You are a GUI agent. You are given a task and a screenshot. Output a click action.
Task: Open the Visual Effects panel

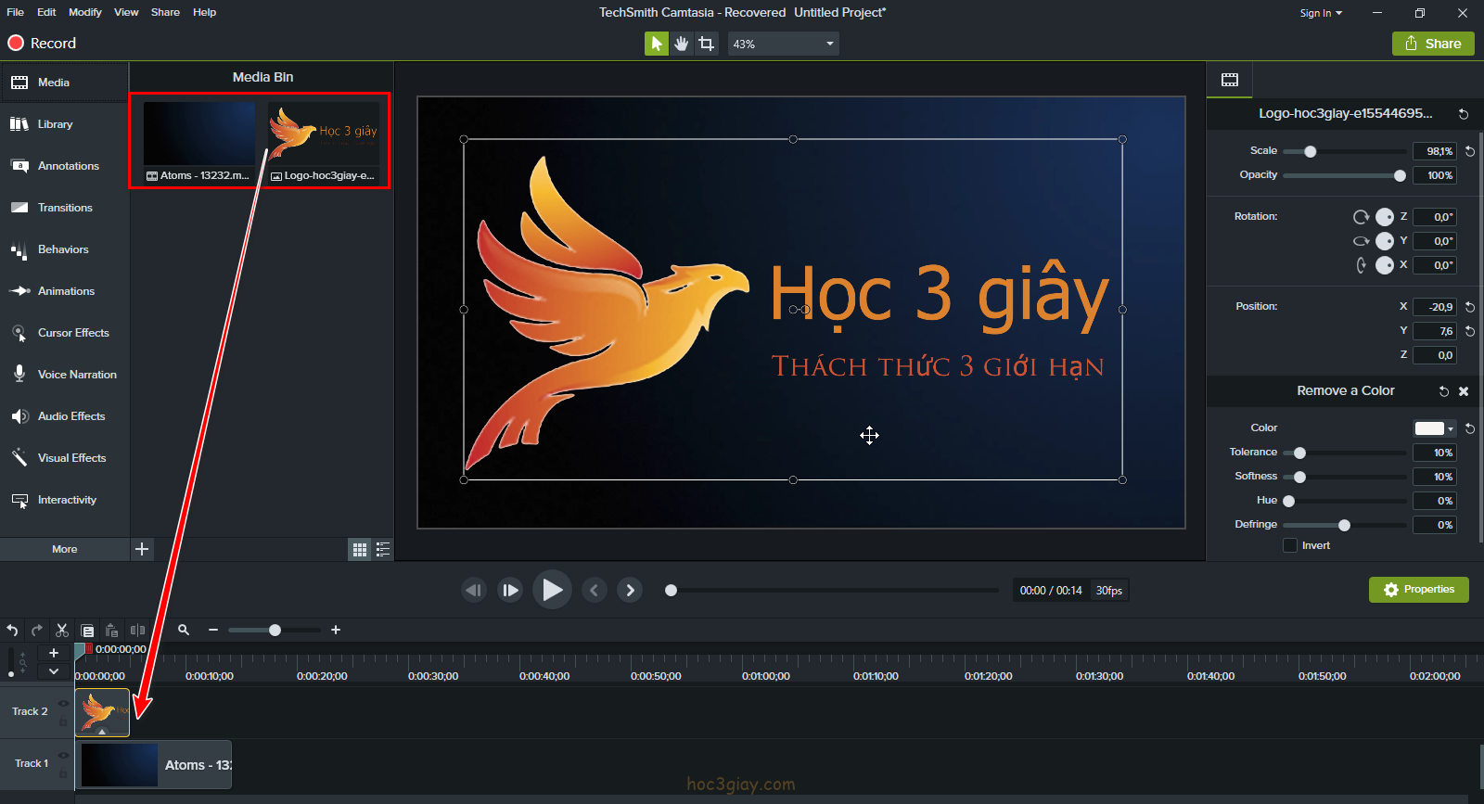pyautogui.click(x=64, y=458)
